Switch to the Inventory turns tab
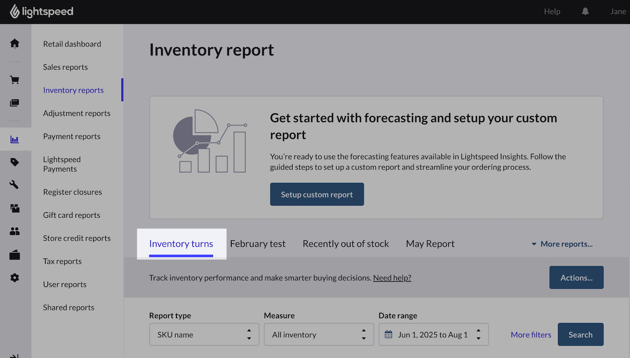The width and height of the screenshot is (630, 358). 181,243
